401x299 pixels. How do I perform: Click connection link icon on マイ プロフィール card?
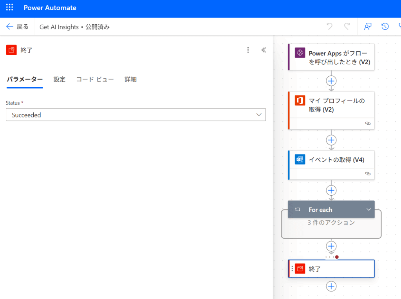[x=368, y=123]
